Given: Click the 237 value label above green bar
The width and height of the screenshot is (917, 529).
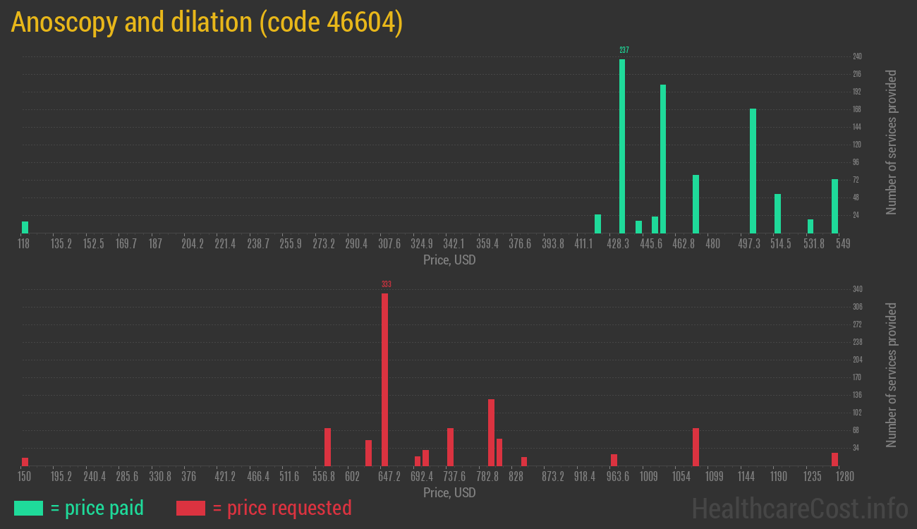Looking at the screenshot, I should tap(624, 50).
